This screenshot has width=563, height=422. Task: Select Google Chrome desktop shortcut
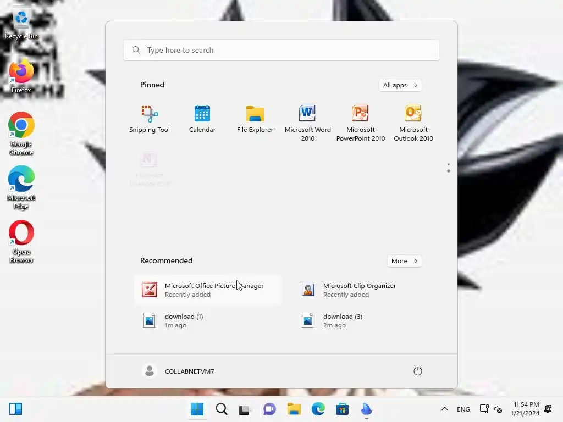(21, 134)
